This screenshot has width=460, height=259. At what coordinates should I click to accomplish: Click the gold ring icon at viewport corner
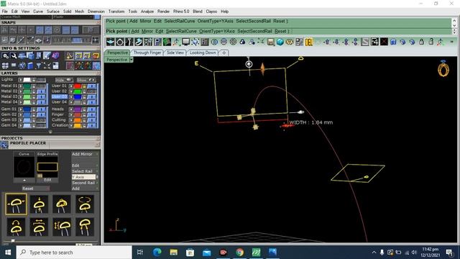(x=443, y=69)
